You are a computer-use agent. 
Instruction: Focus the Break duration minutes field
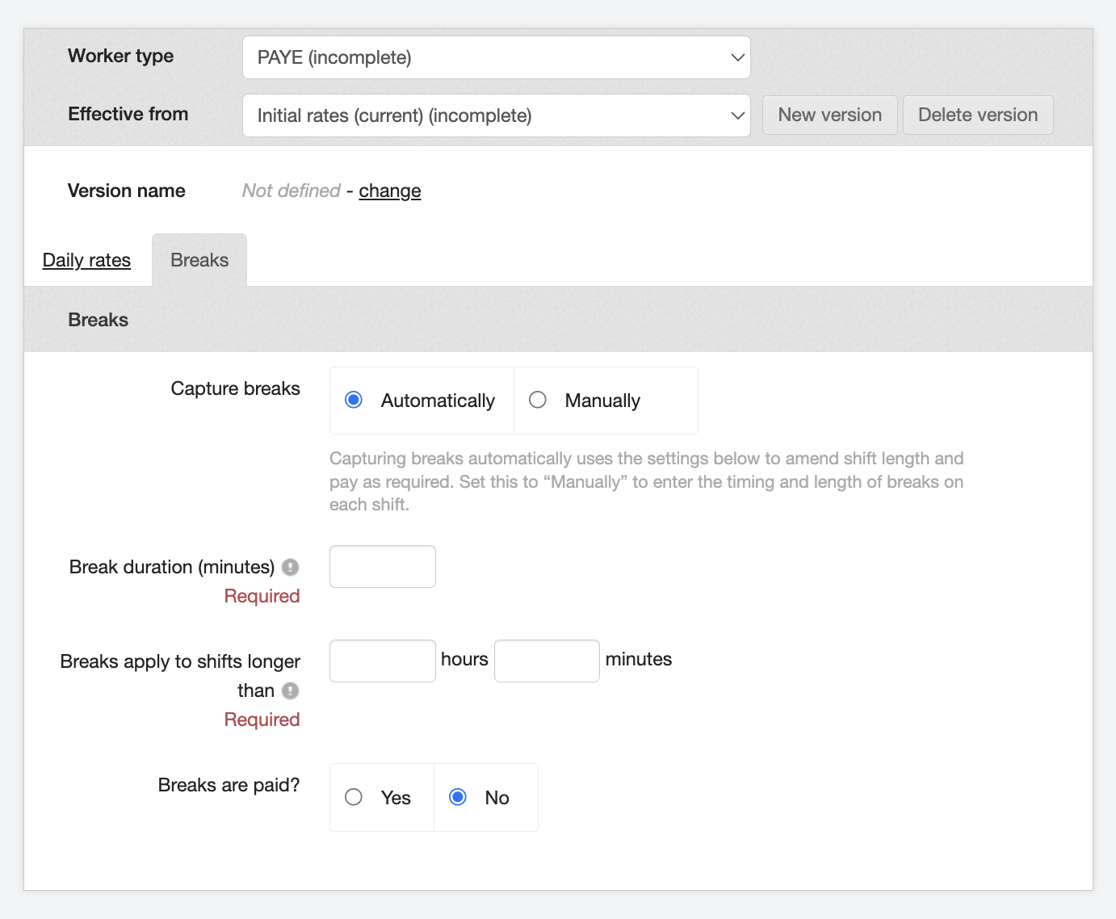point(383,567)
